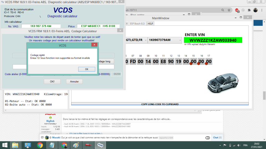Close the VCDS error dialog with its red X
Image resolution: width=266 pixels, height=149 pixels.
(94, 45)
